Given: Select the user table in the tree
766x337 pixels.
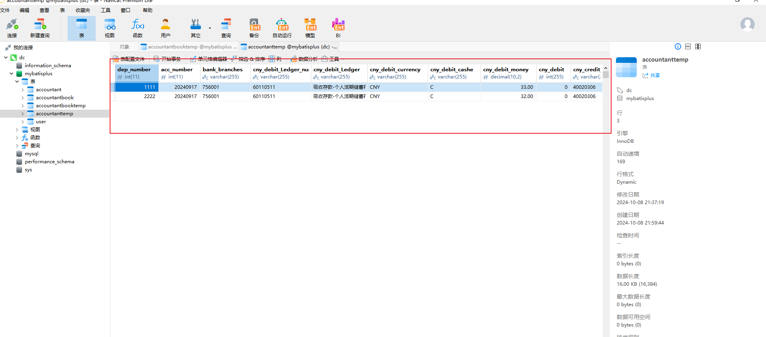Looking at the screenshot, I should tap(41, 122).
